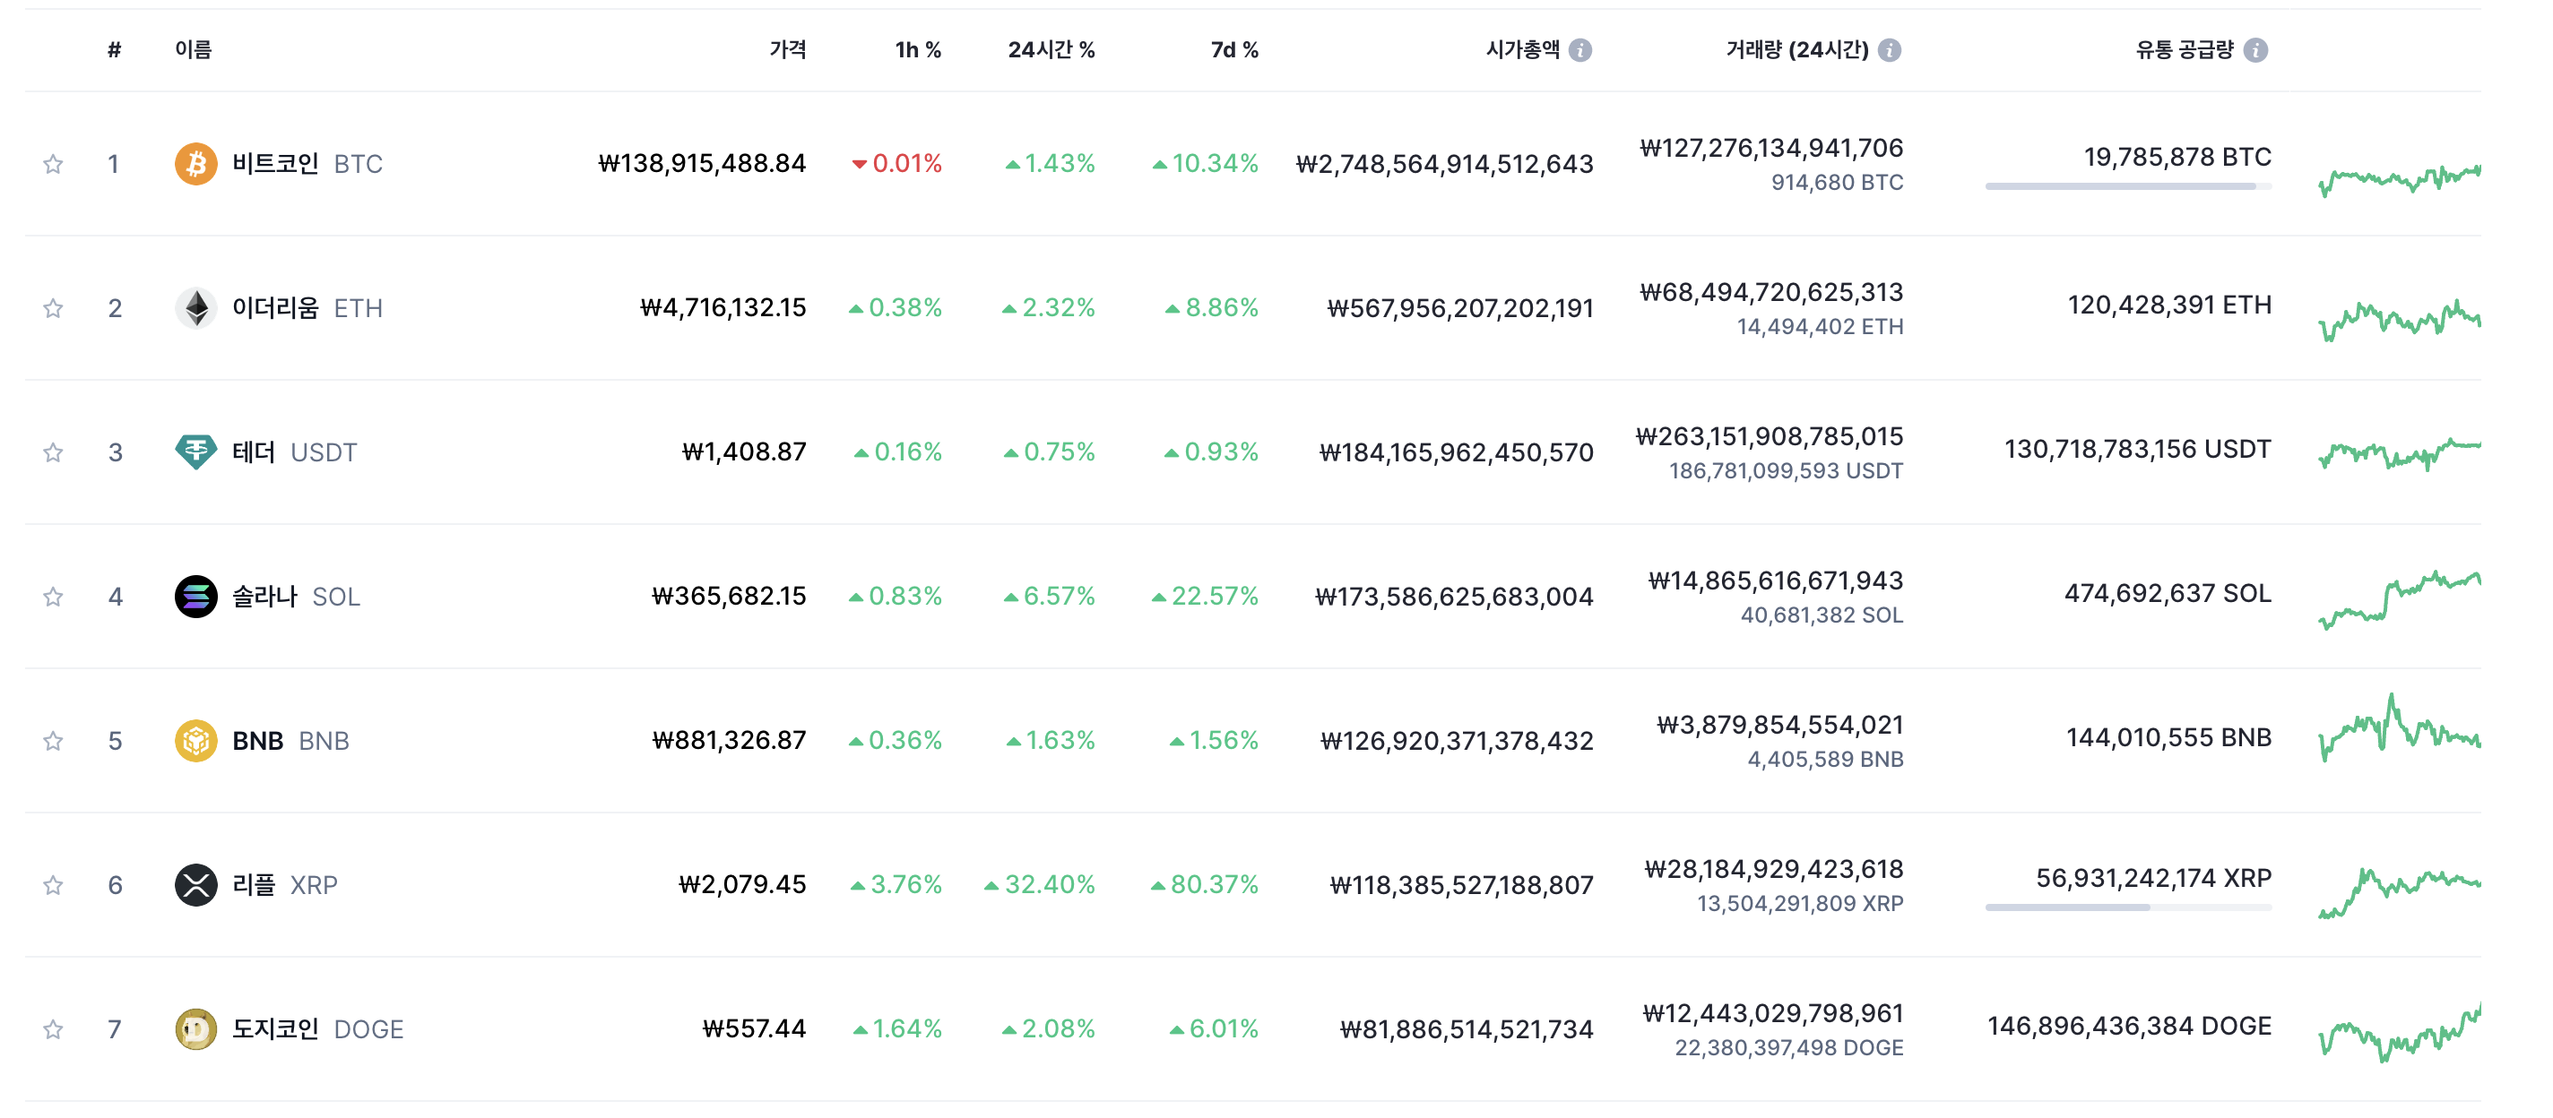Click Solana price ₩365,682.15
Screen dimensions: 2553x1118
pyautogui.click(x=729, y=596)
